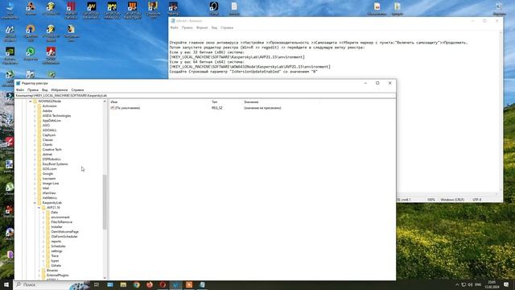The height and width of the screenshot is (290, 515).
Task: Expand the Activision key arrow
Action: [x=35, y=106]
